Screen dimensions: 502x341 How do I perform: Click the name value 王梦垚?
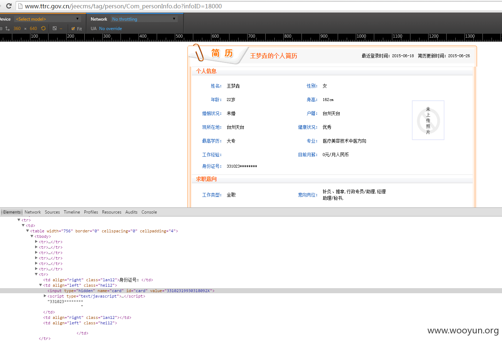tap(233, 86)
